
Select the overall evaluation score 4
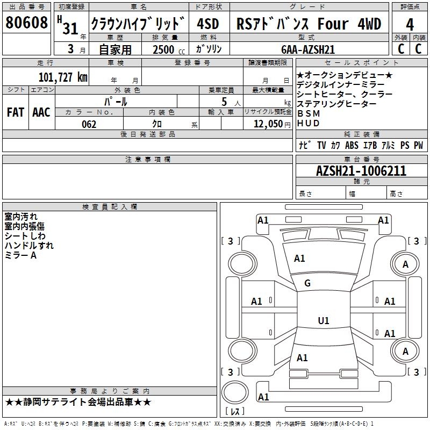(410, 24)
